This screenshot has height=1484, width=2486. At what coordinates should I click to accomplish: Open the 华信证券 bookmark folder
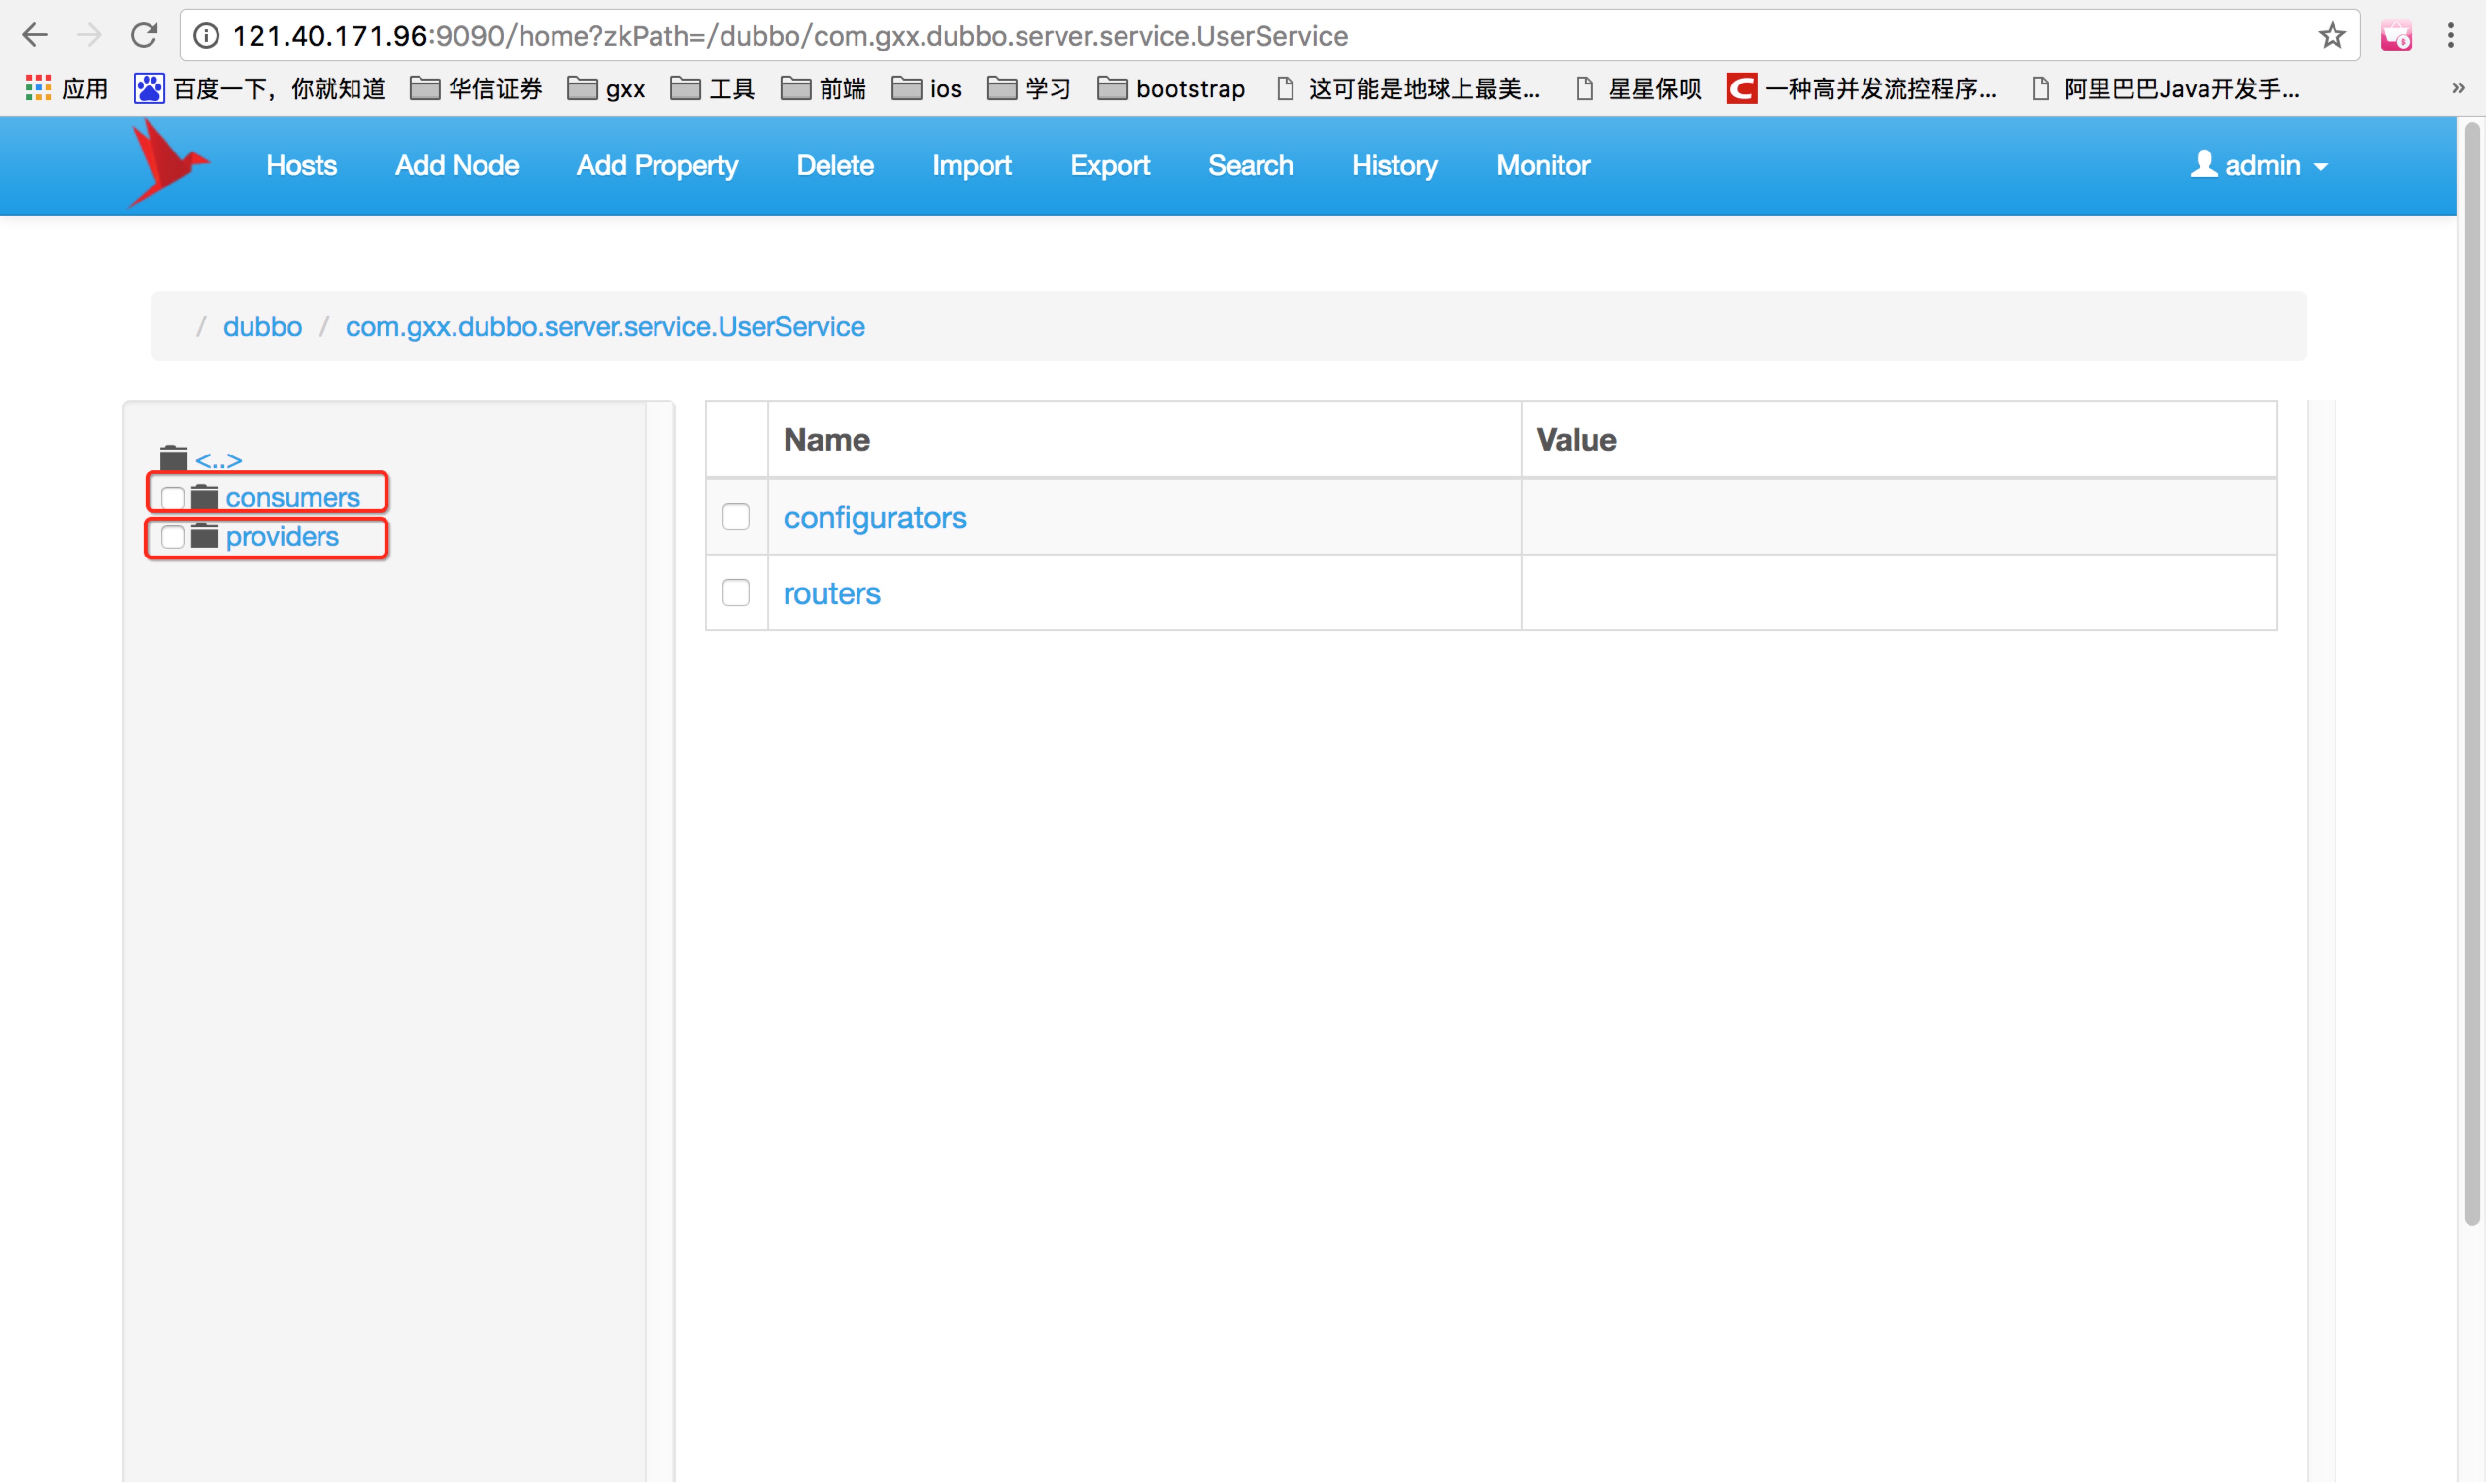tap(477, 89)
